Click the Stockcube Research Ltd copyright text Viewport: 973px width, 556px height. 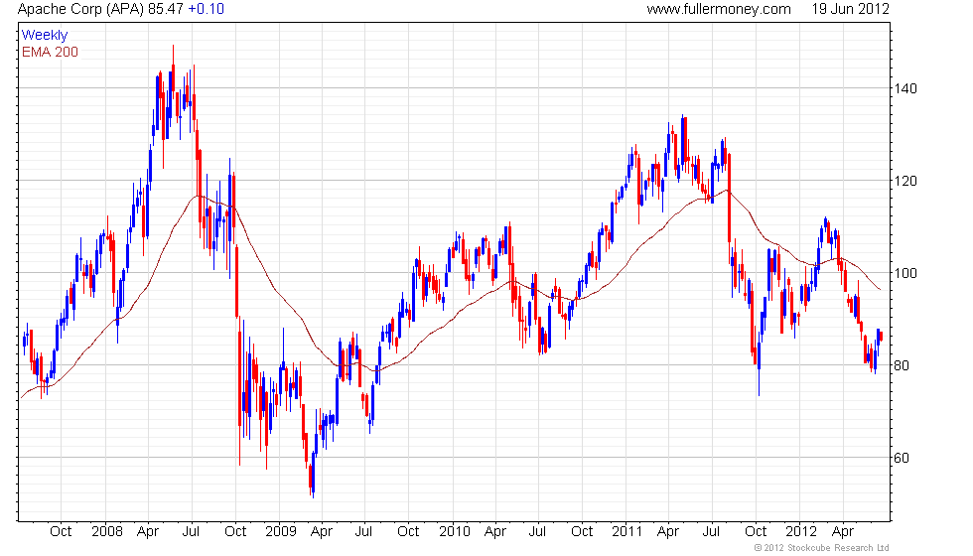pyautogui.click(x=822, y=548)
